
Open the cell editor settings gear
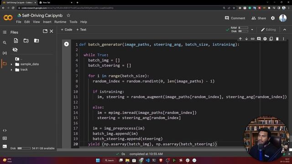[265, 39]
